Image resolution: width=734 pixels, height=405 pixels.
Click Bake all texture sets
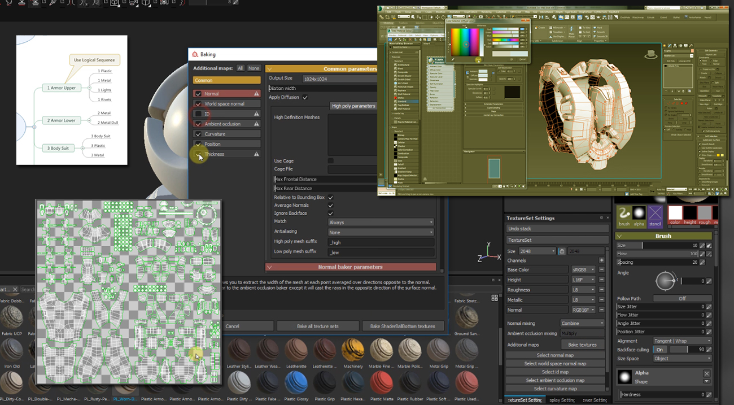(x=318, y=326)
